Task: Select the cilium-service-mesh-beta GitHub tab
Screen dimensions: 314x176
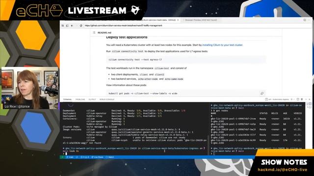Action: pos(158,20)
